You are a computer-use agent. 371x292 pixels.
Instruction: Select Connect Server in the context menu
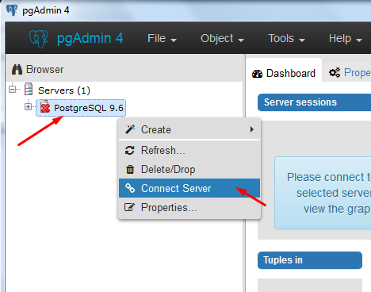click(x=189, y=188)
